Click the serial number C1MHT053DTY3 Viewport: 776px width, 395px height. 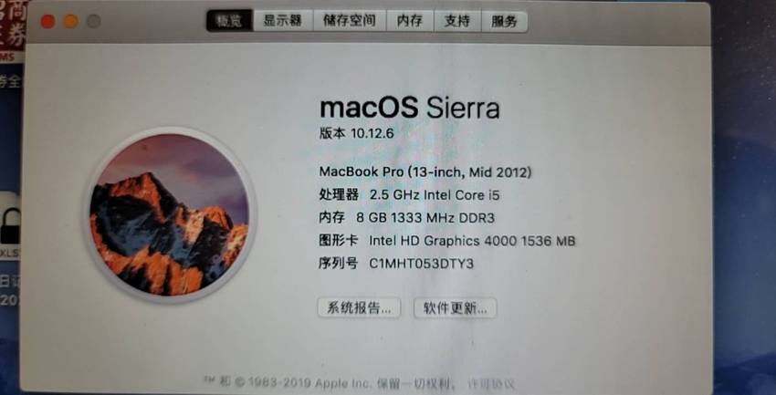[x=421, y=264]
